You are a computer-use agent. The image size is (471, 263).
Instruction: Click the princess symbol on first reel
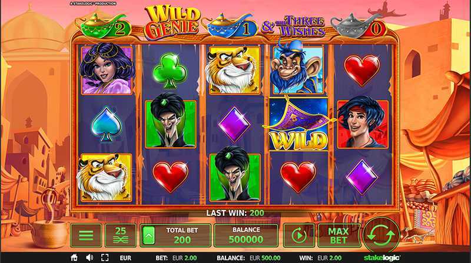107,69
